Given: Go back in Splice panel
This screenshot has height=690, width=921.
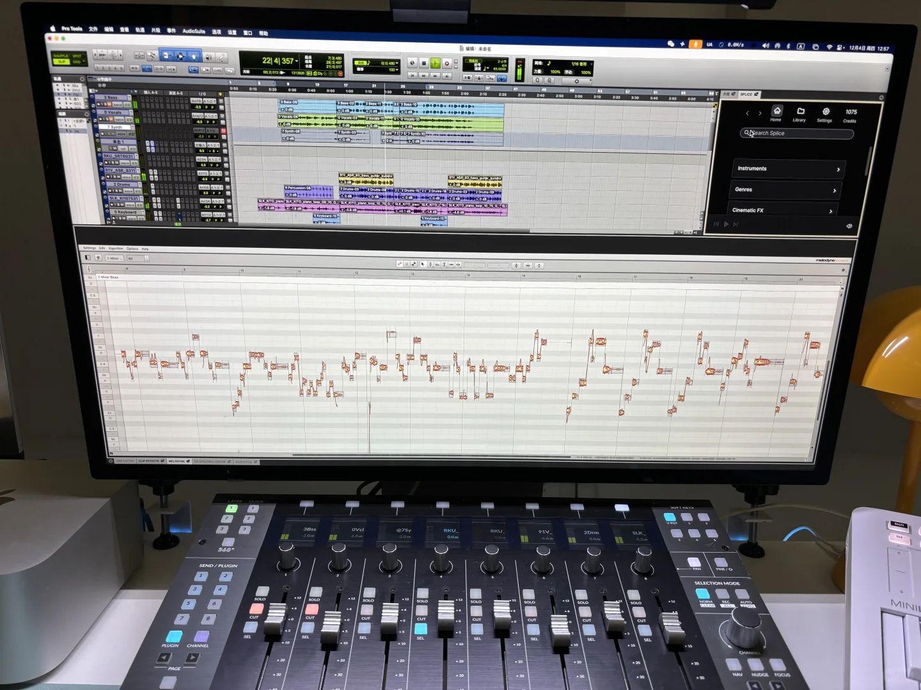Looking at the screenshot, I should [x=747, y=113].
